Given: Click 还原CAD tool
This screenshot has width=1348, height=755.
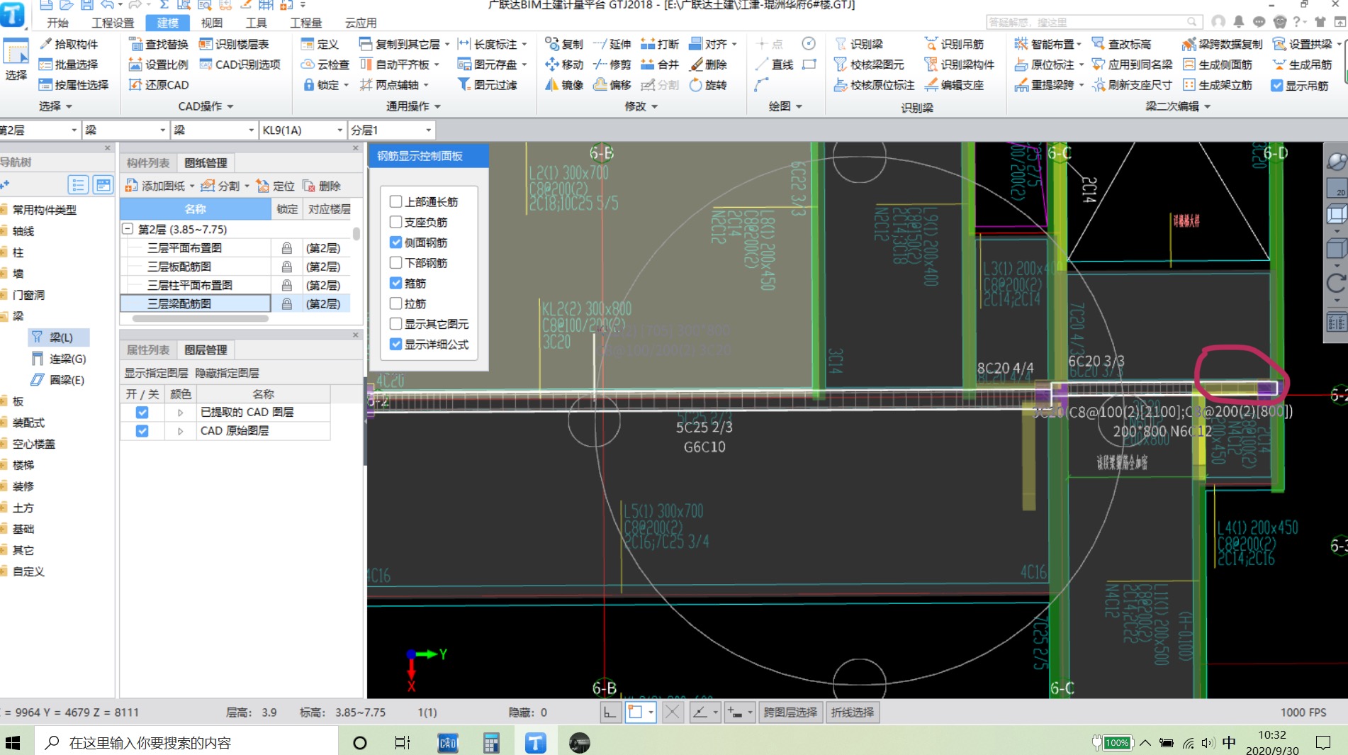Looking at the screenshot, I should pyautogui.click(x=158, y=85).
